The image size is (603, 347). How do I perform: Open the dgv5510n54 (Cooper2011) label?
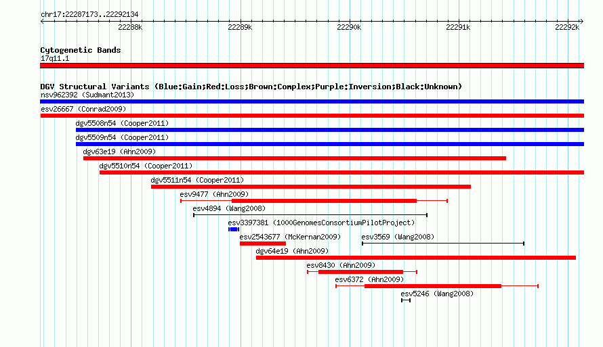click(x=146, y=166)
